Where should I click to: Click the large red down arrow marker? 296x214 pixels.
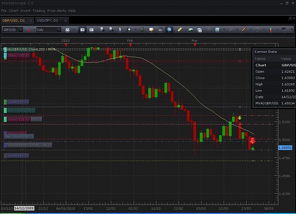pos(253,141)
